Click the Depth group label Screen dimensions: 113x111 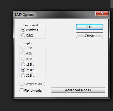click(27, 43)
